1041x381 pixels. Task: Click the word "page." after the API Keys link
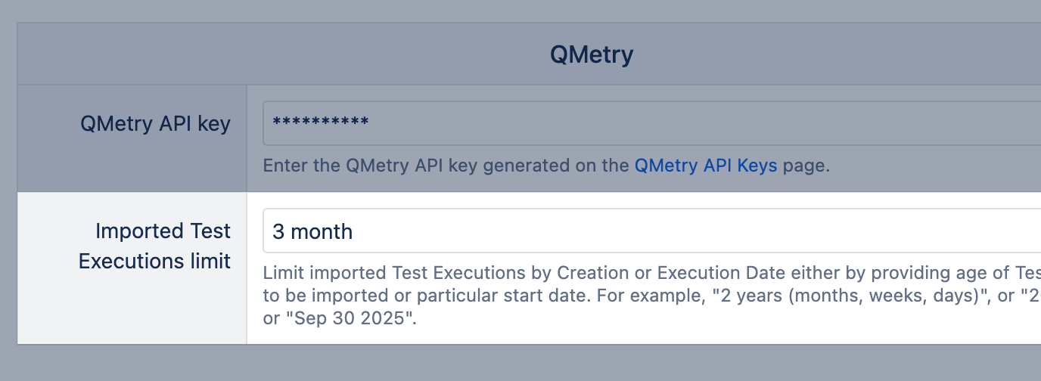[x=806, y=166]
